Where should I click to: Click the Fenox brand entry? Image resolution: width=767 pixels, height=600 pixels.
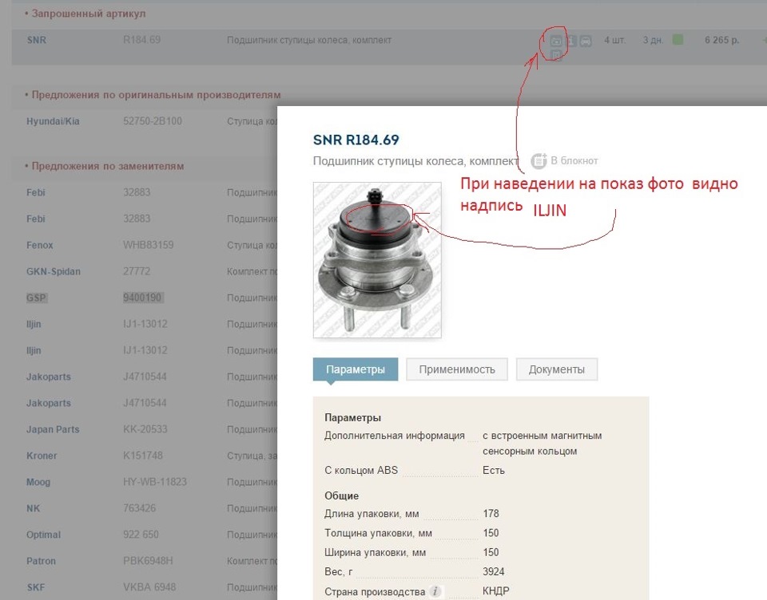click(x=40, y=245)
